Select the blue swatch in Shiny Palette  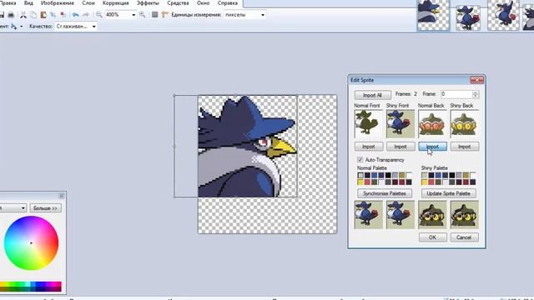(438, 175)
